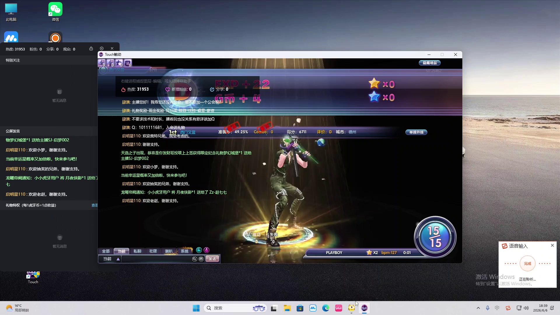Click the eraser icon in chat input
The width and height of the screenshot is (560, 315).
pyautogui.click(x=195, y=259)
